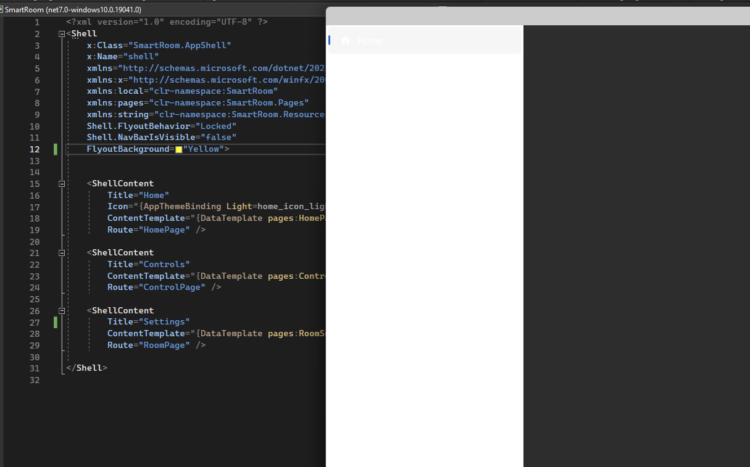Open the yellow color swatch on the FlyoutBackground line
The width and height of the screenshot is (750, 467).
pos(178,149)
